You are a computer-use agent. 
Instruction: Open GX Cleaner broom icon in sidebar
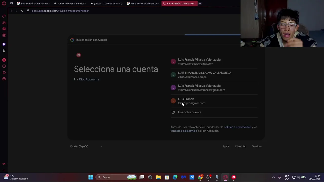tap(4, 23)
